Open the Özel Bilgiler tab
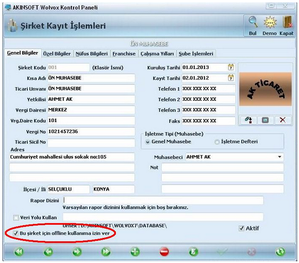This screenshot has width=299, height=263. click(57, 53)
